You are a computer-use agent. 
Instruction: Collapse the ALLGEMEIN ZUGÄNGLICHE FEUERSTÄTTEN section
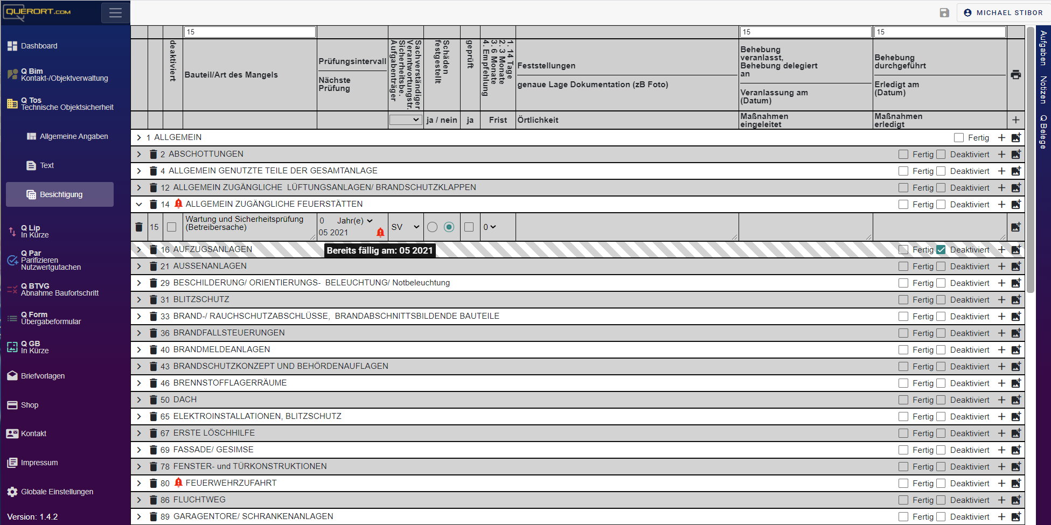[139, 205]
